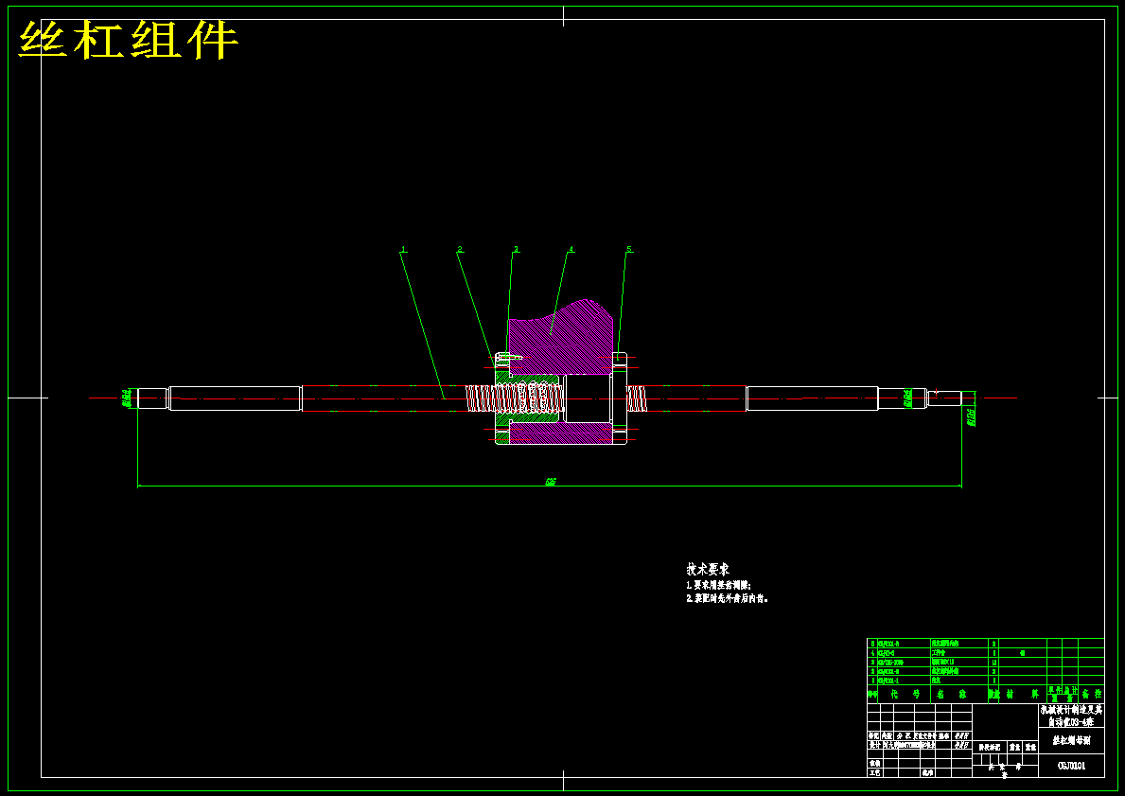
Task: Pick balloon number 1 callout label
Action: pos(404,249)
